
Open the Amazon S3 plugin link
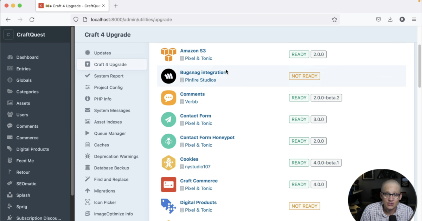(193, 51)
